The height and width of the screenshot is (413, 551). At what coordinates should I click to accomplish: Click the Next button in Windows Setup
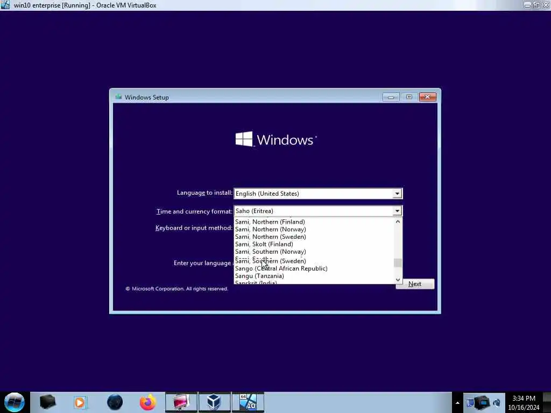click(x=415, y=284)
